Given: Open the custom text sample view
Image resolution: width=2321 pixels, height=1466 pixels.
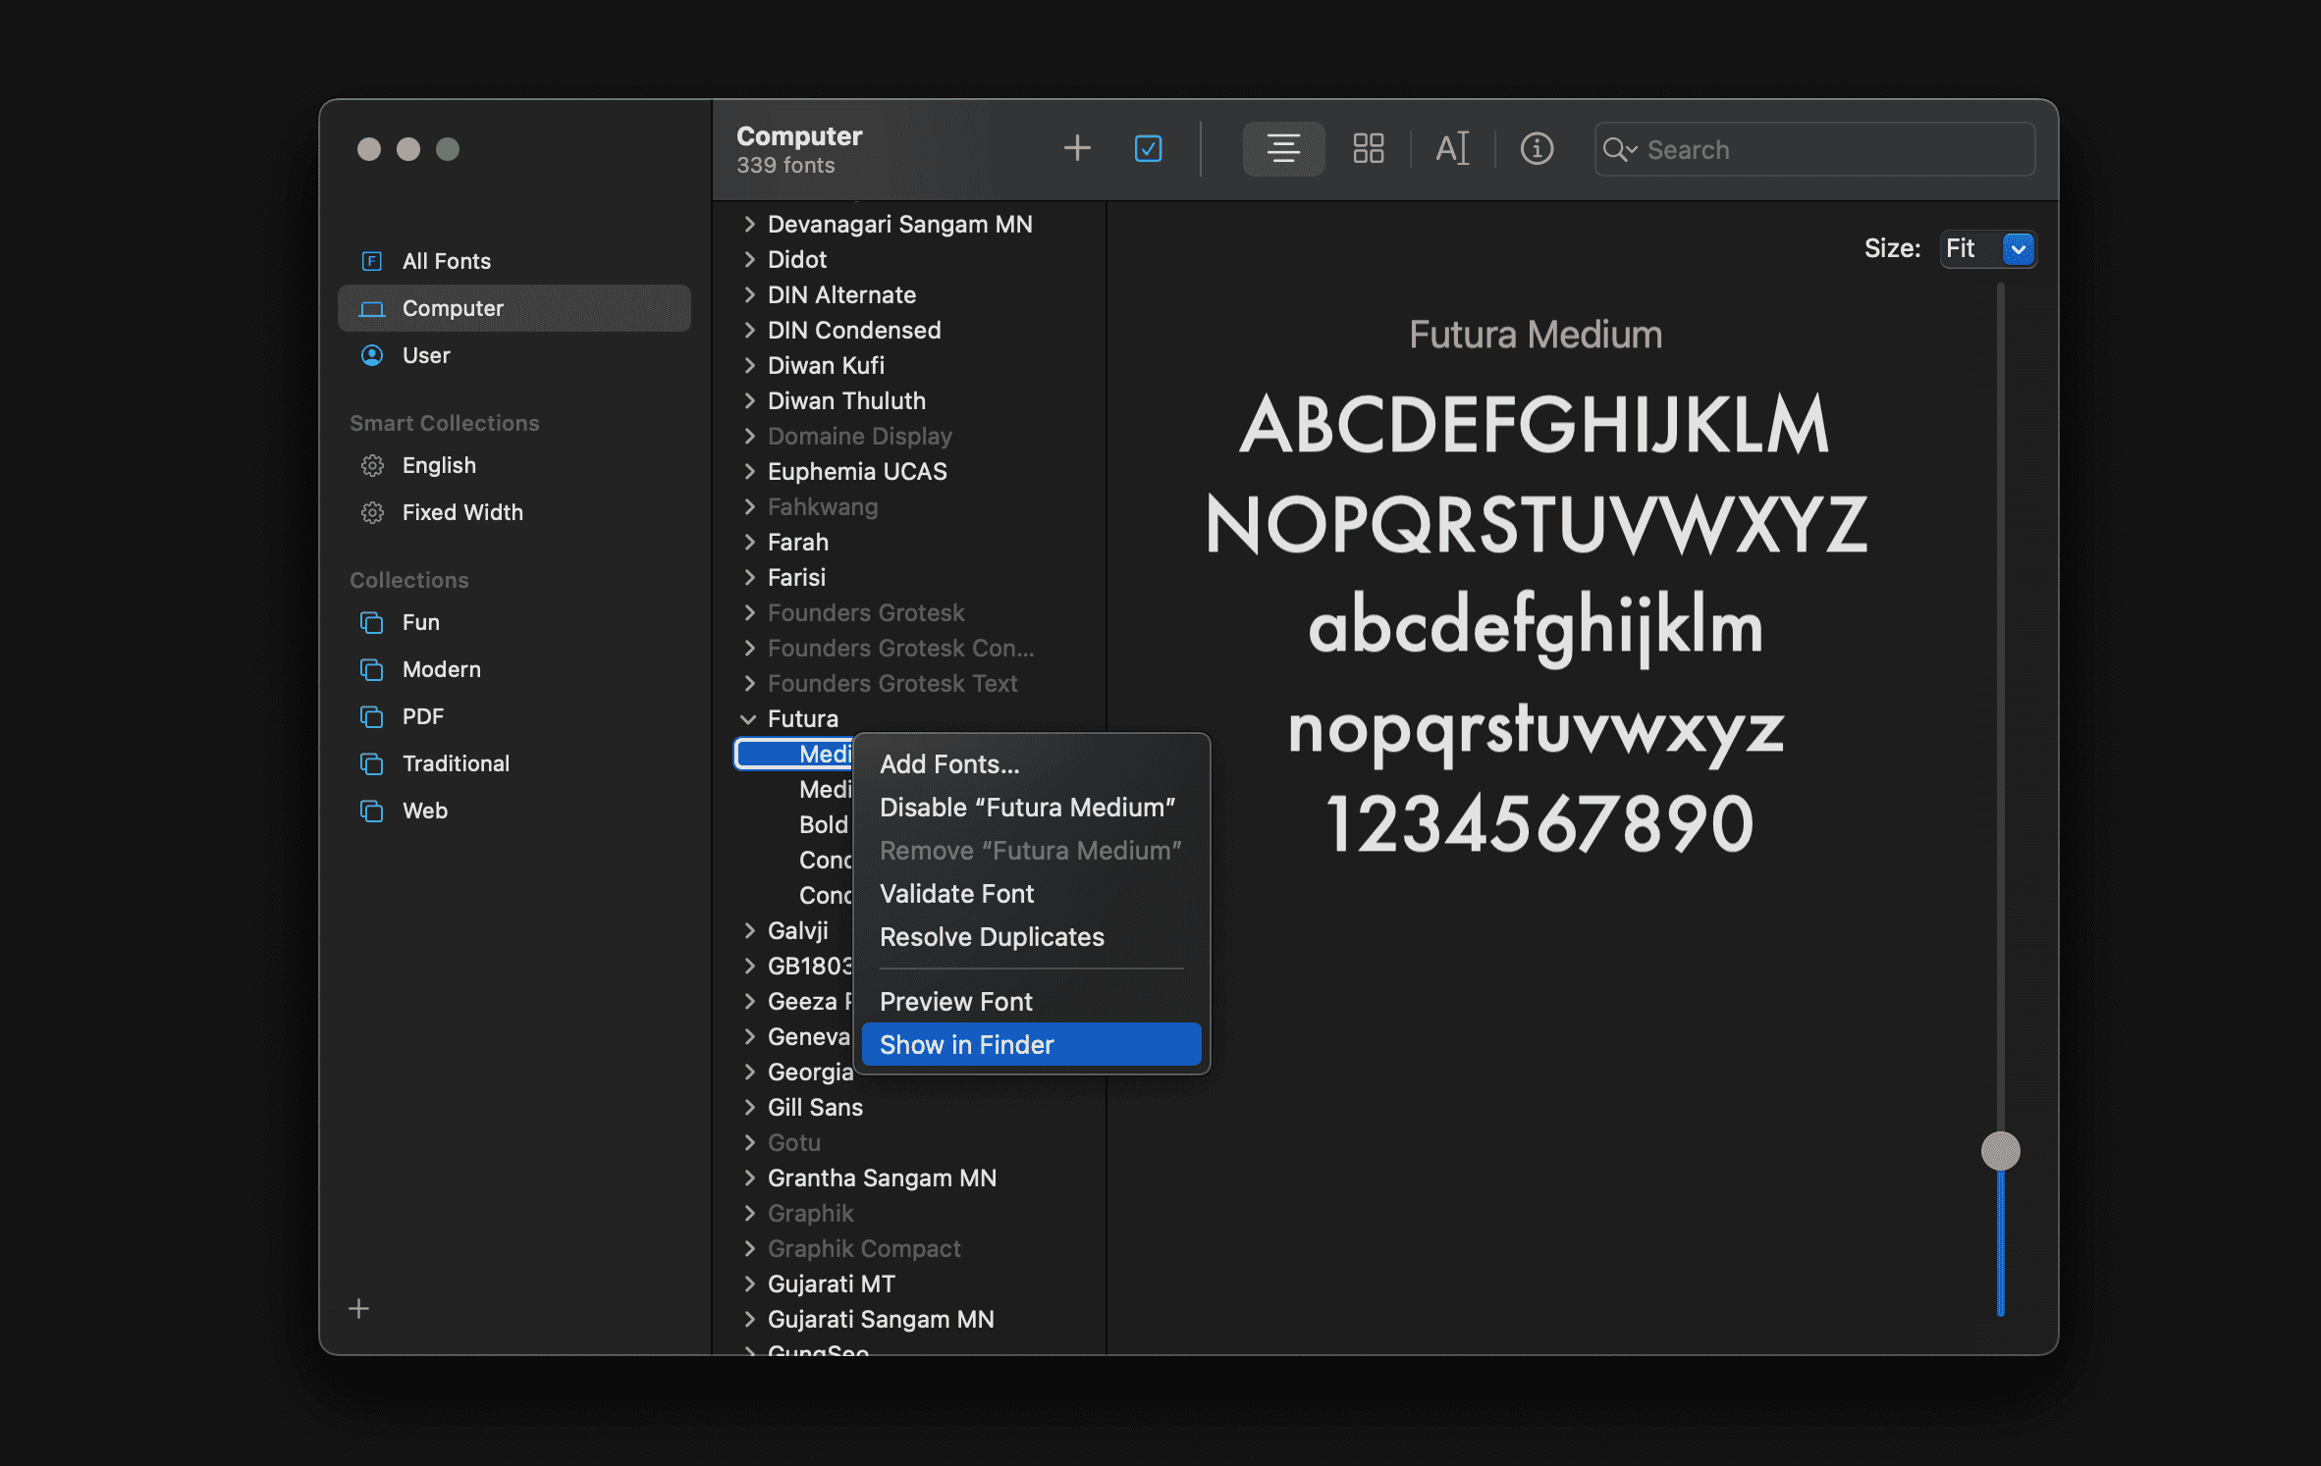Looking at the screenshot, I should [x=1452, y=149].
